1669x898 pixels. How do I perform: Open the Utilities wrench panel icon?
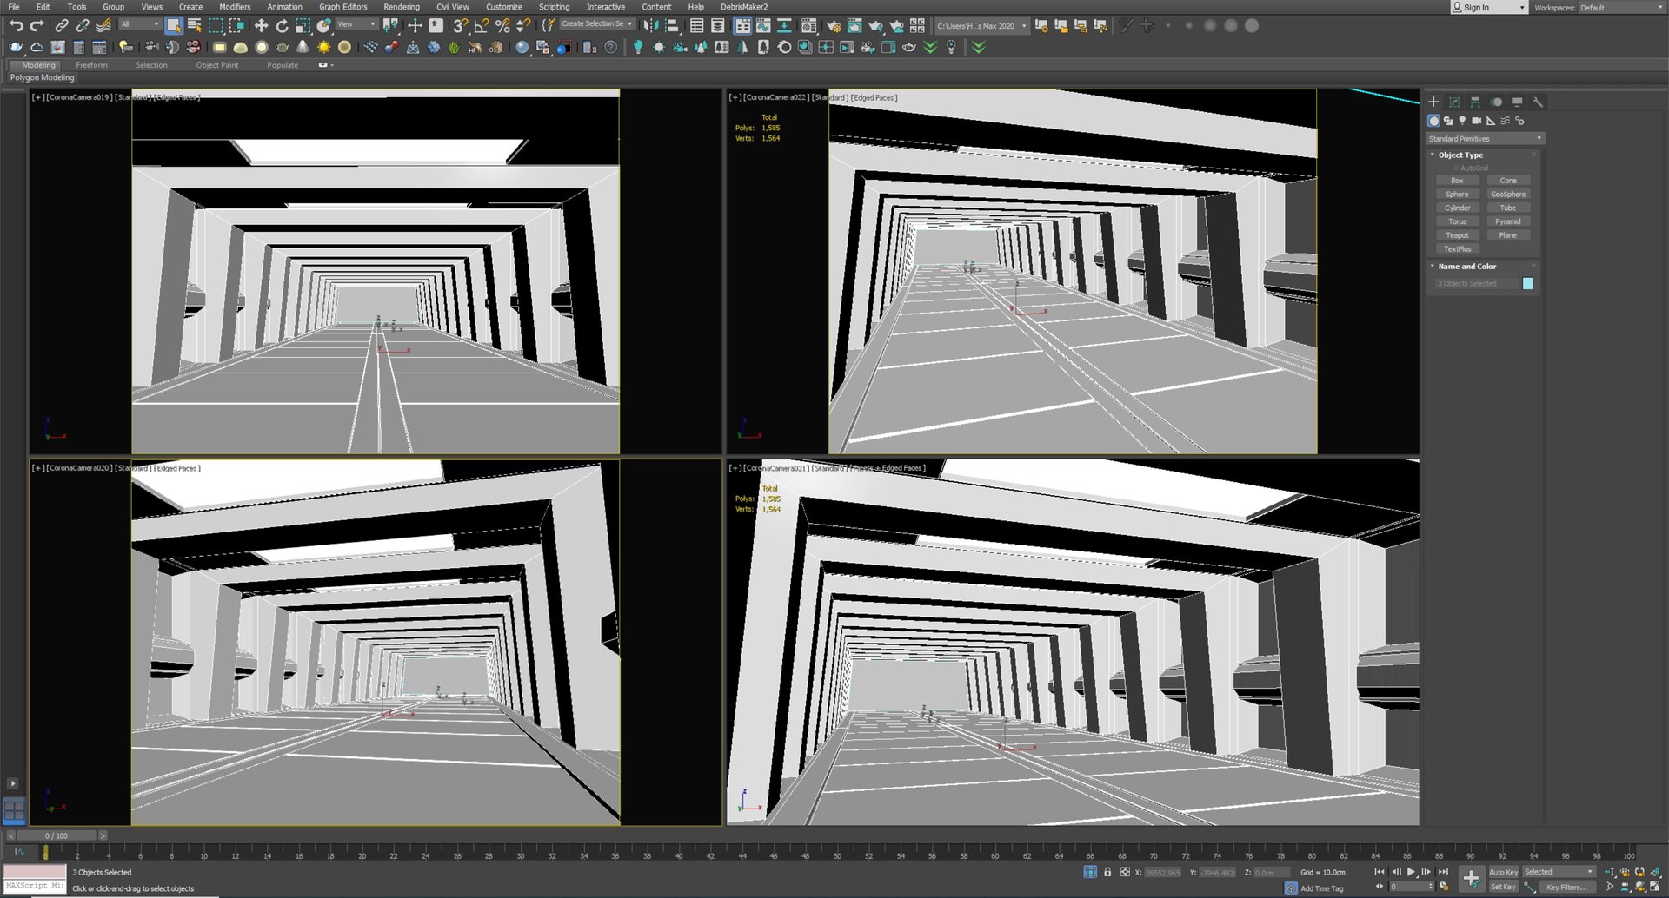point(1538,102)
